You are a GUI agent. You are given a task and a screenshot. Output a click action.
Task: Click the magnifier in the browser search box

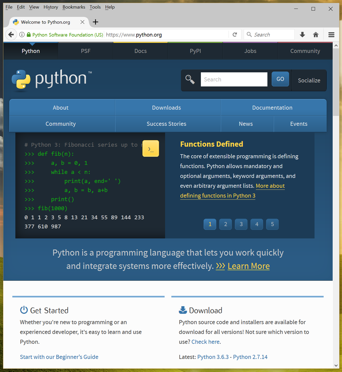[249, 34]
